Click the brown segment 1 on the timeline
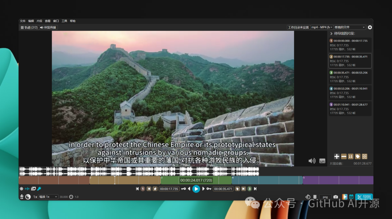392x219 pixels. [54, 180]
